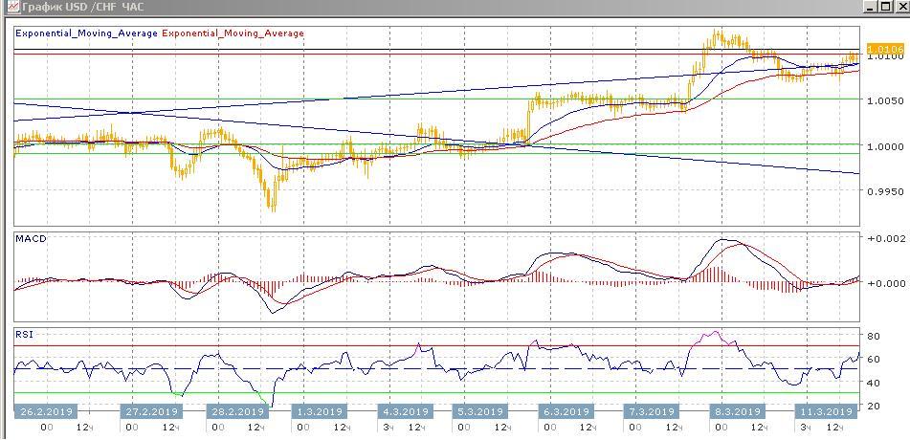910x440 pixels.
Task: Select the 28.2.2019 date marker
Action: pos(237,411)
